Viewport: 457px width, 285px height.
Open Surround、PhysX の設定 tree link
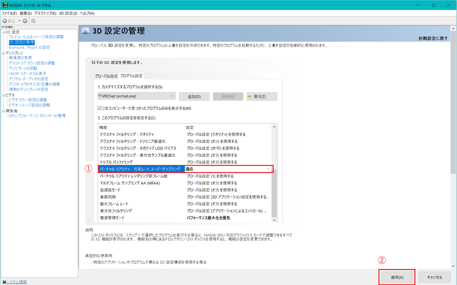(29, 47)
